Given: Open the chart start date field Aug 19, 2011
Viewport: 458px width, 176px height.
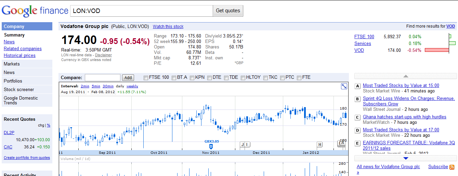Looking at the screenshot, I should click(72, 92).
